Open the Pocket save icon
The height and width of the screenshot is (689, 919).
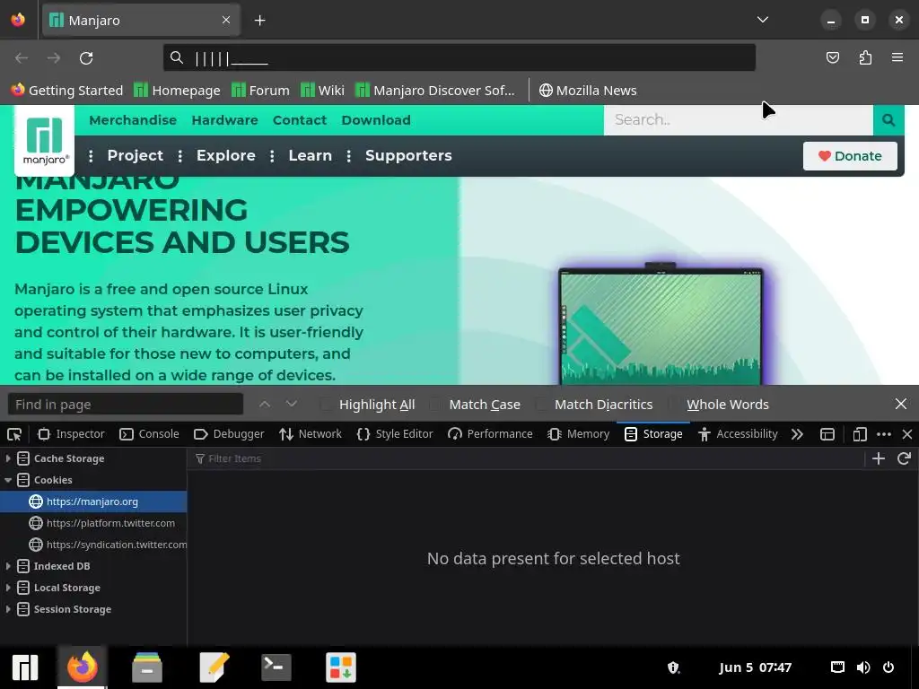point(832,57)
